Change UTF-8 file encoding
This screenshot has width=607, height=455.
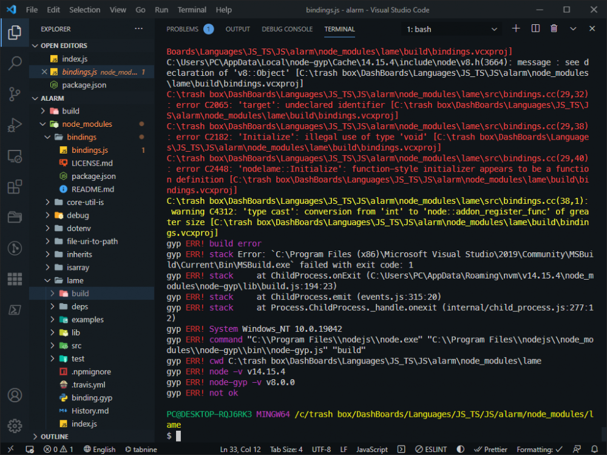pyautogui.click(x=321, y=449)
